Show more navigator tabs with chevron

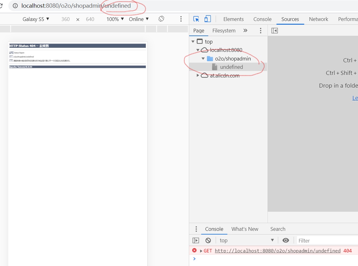click(245, 31)
